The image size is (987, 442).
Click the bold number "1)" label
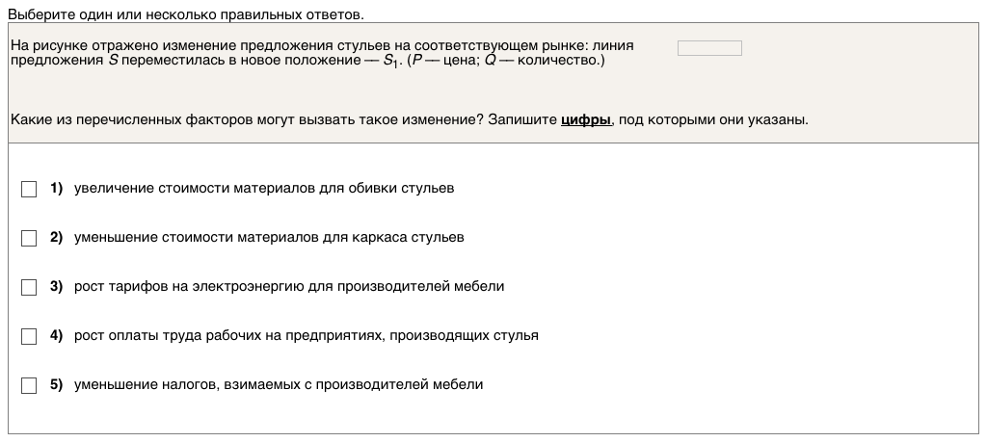(x=56, y=189)
